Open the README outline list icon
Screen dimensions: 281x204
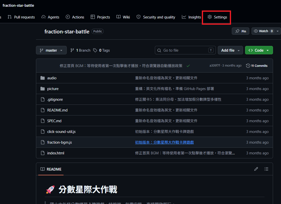tap(266, 169)
